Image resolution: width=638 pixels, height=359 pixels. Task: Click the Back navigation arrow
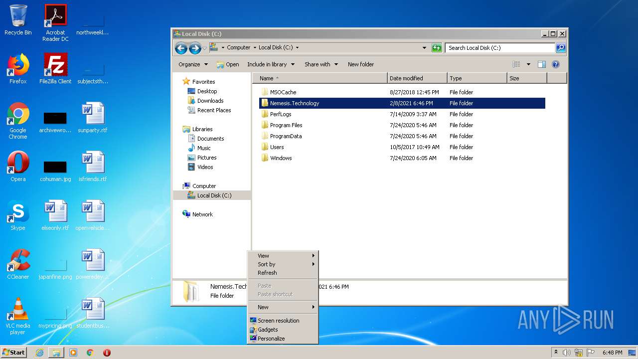(181, 48)
